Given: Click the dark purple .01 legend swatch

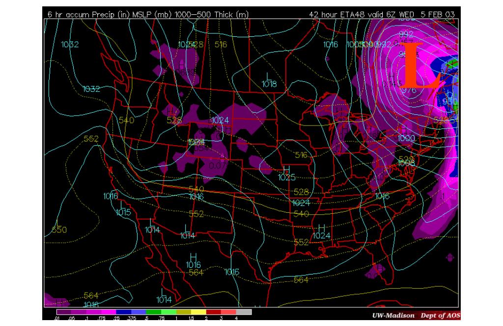Looking at the screenshot, I should pos(64,312).
